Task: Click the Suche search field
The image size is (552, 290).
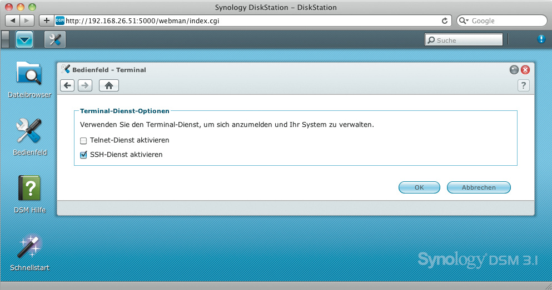Action: [464, 40]
